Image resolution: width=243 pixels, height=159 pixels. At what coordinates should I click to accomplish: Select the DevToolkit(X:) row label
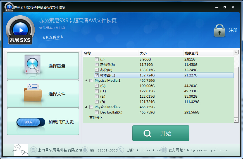coord(111,112)
